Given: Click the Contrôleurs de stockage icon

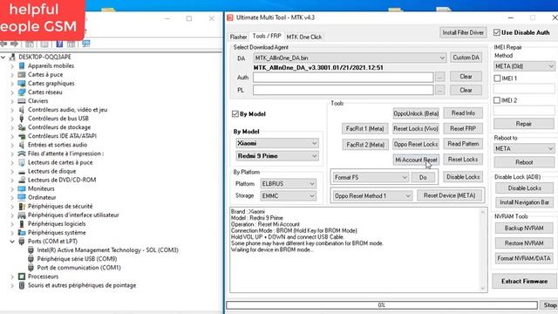Looking at the screenshot, I should coord(22,127).
